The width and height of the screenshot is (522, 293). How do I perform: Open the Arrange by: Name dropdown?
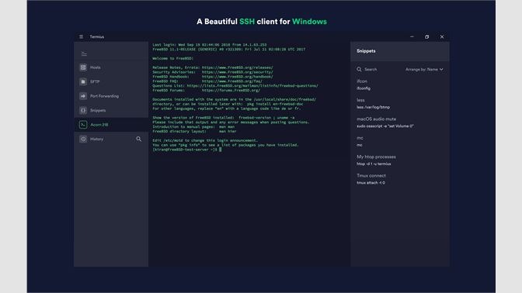(x=424, y=70)
